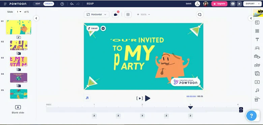Viewport: 263px width, 125px height.
Task: Click the timeline playhead marker
Action: 191,108
